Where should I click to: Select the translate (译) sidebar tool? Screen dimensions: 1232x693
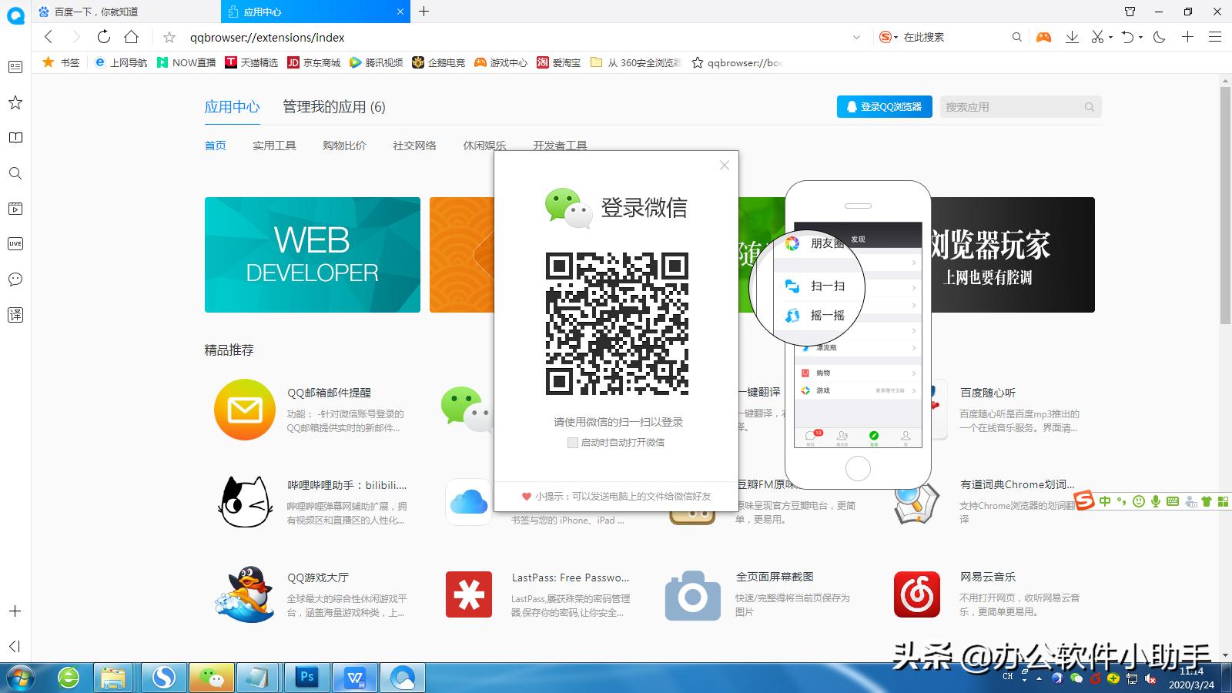[15, 314]
